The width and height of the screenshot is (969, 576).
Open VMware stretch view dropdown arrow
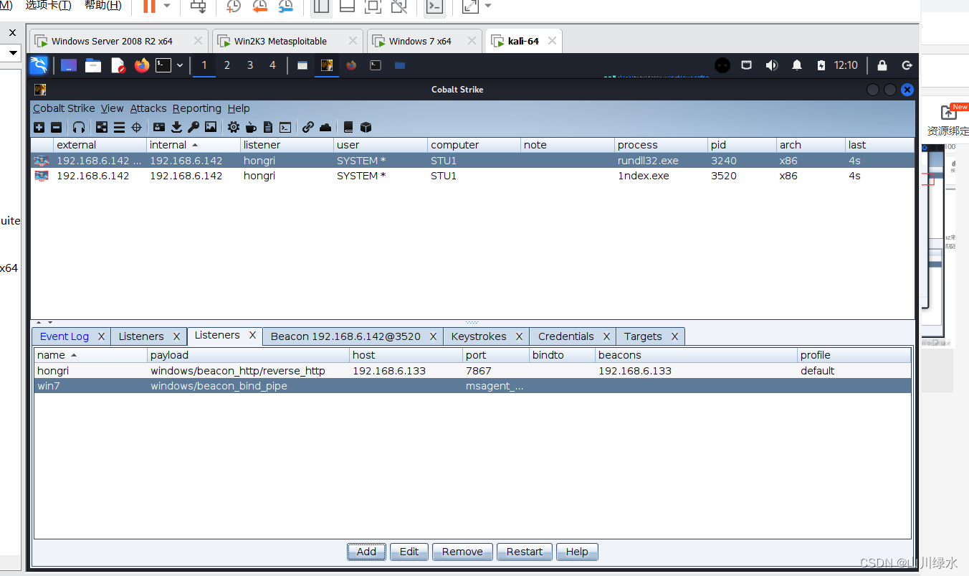pos(488,6)
